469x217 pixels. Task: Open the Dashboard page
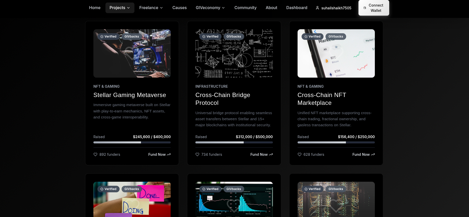[297, 8]
